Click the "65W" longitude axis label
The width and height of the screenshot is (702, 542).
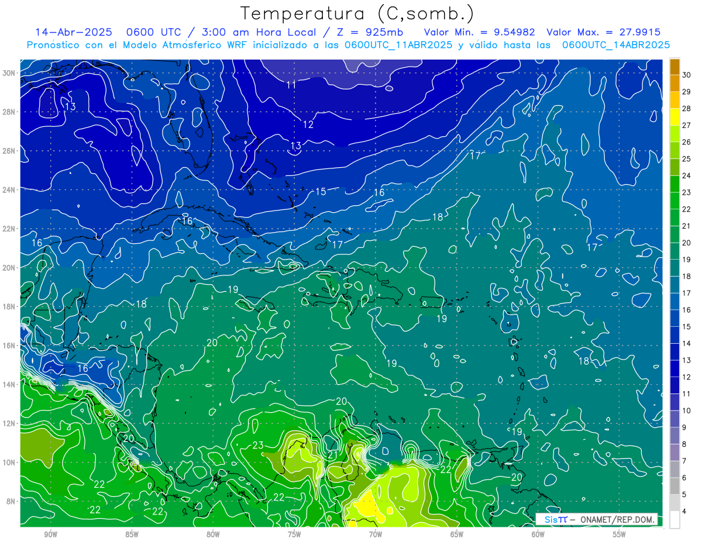[x=456, y=534]
